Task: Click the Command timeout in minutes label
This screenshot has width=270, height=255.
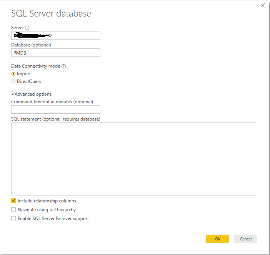Action: coord(52,102)
